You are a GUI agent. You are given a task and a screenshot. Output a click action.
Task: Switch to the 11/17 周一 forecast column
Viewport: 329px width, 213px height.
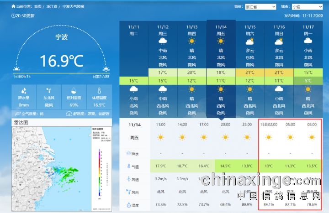308,30
